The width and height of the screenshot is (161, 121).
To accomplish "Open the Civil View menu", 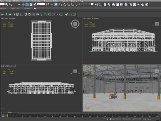I will (x=56, y=1).
